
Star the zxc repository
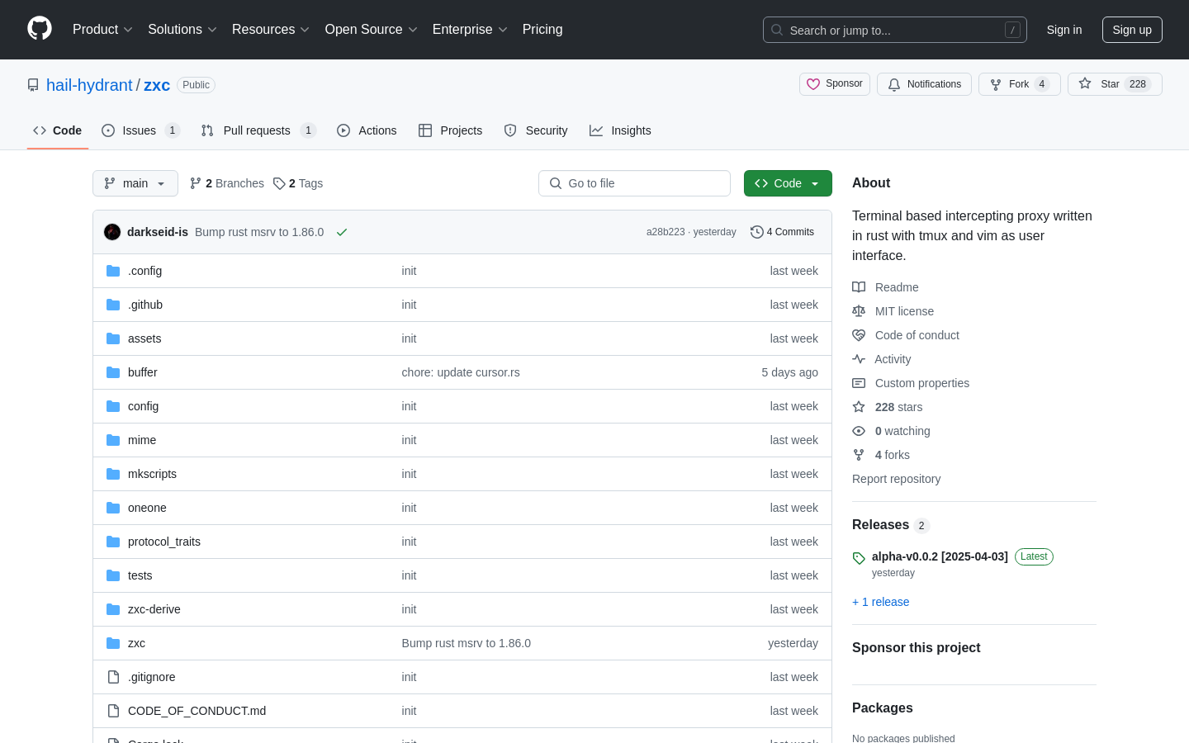1115,84
